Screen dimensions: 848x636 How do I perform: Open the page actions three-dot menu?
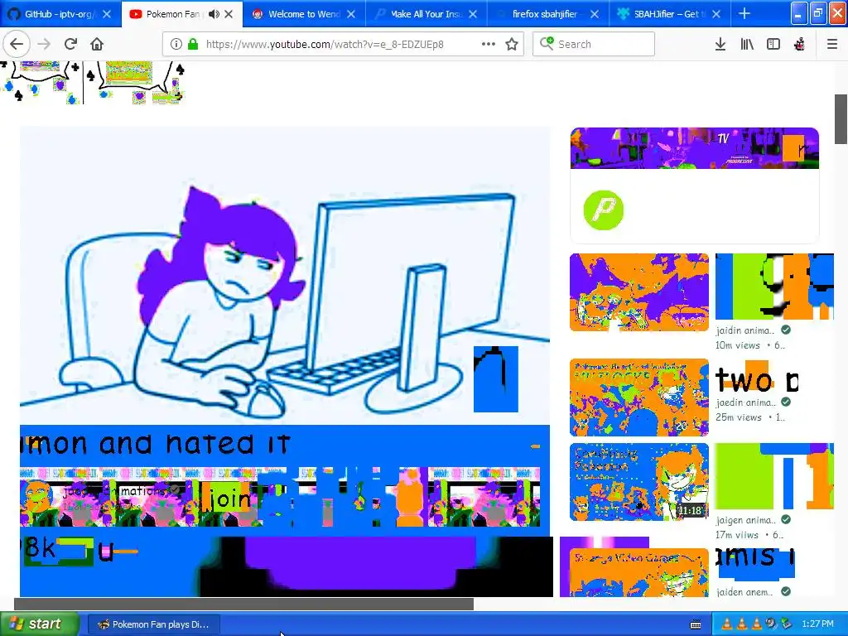489,44
